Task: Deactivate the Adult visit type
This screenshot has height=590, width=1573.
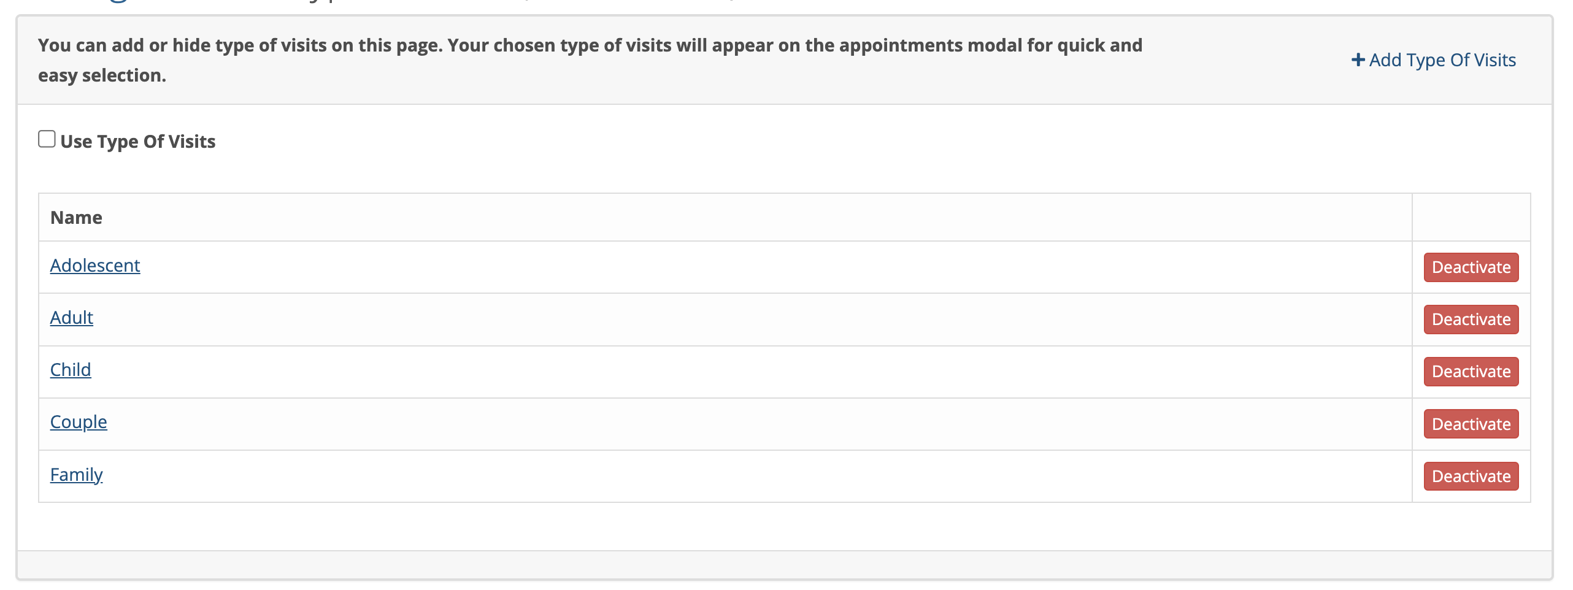Action: [1471, 320]
